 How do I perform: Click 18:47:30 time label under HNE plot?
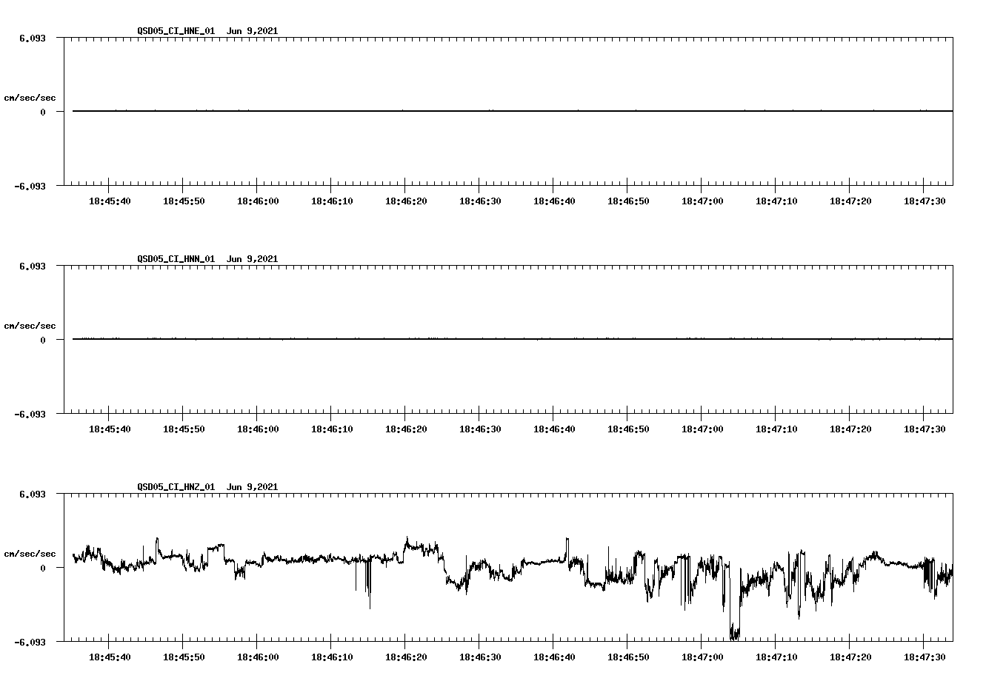(x=925, y=201)
